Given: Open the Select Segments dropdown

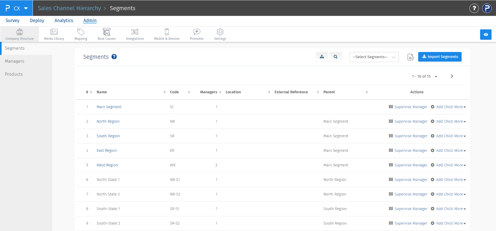Looking at the screenshot, I should tap(374, 57).
